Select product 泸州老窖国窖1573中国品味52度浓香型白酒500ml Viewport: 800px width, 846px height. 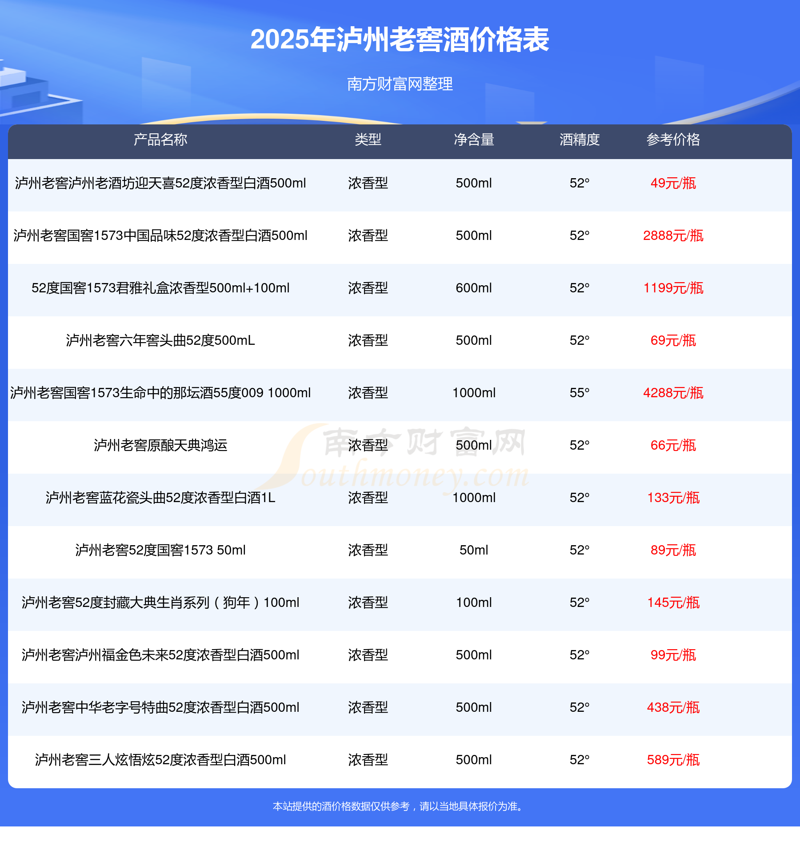[x=160, y=235]
